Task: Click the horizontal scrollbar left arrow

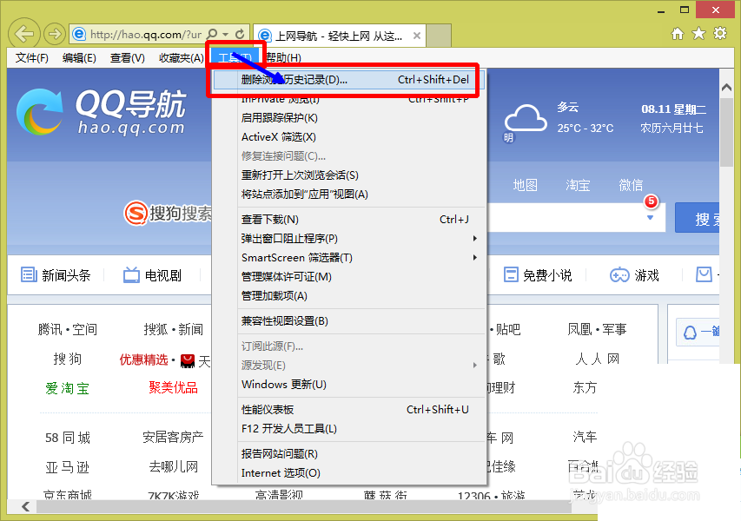Action: click(x=25, y=506)
